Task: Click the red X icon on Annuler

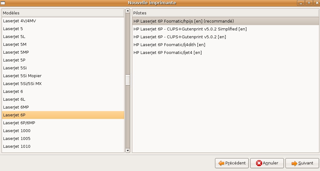Action: pyautogui.click(x=259, y=163)
